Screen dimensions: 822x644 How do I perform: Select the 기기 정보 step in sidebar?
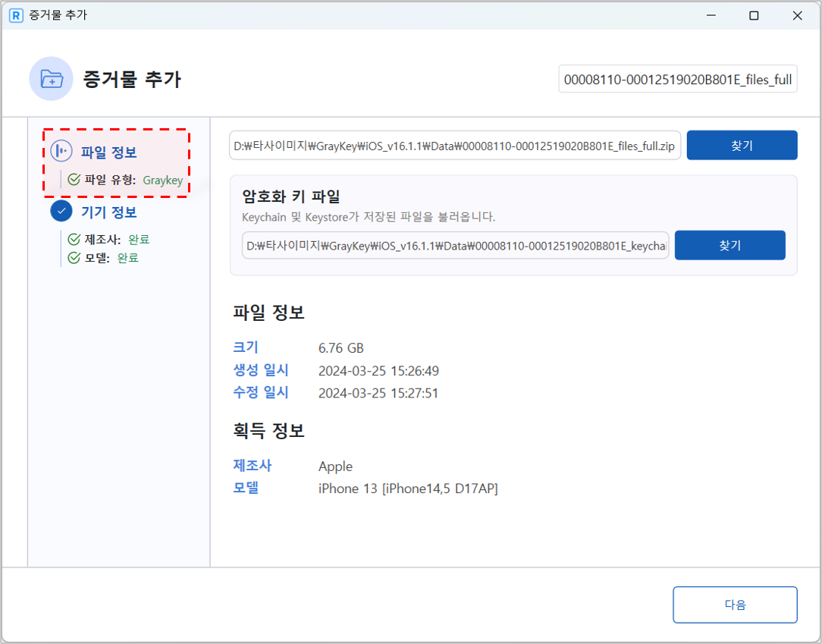point(108,212)
